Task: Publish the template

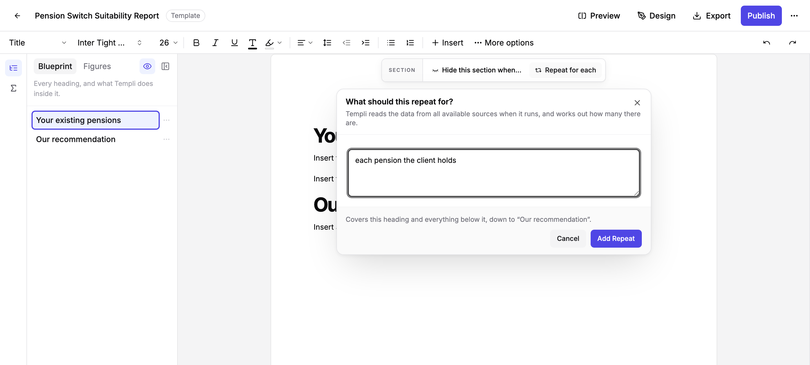Action: click(x=761, y=16)
